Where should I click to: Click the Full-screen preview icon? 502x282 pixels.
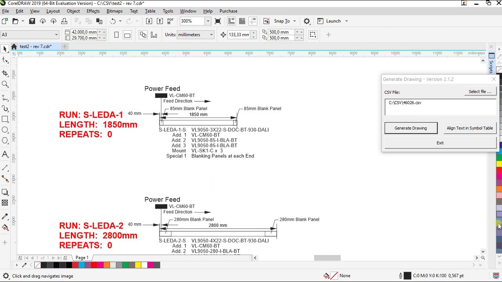(x=218, y=21)
